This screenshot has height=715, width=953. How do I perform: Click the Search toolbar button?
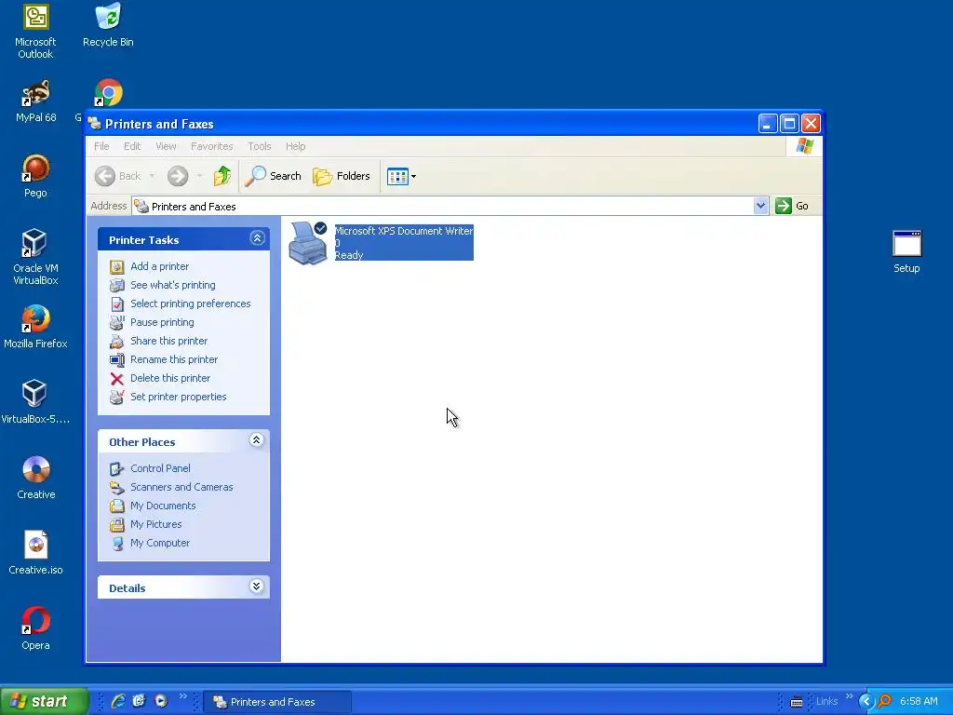click(x=273, y=176)
